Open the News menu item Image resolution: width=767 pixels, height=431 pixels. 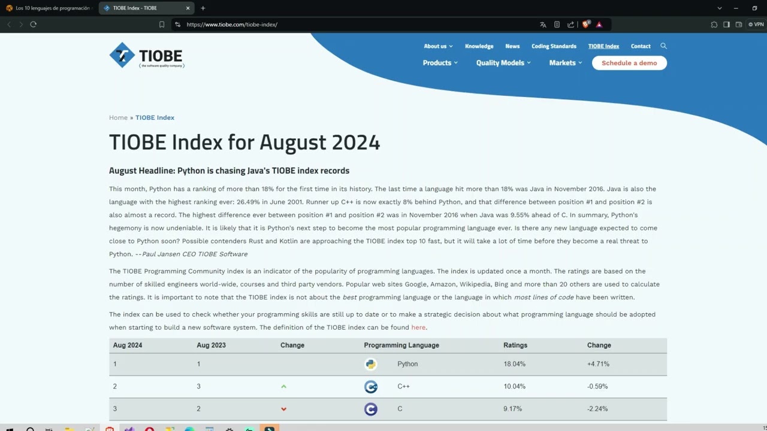point(512,46)
